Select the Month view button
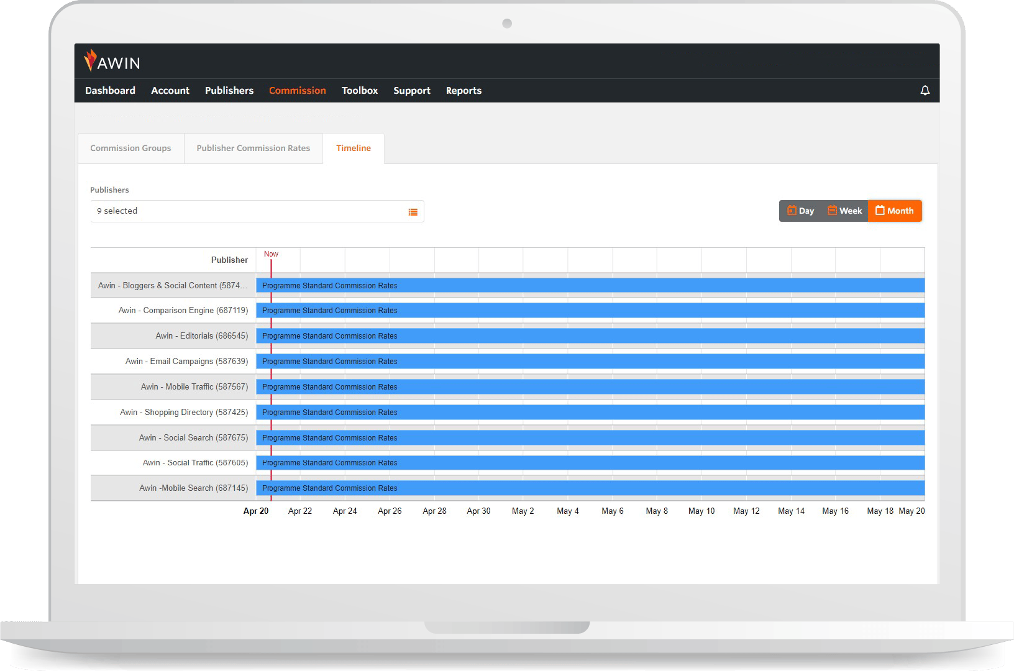The image size is (1014, 671). 894,211
